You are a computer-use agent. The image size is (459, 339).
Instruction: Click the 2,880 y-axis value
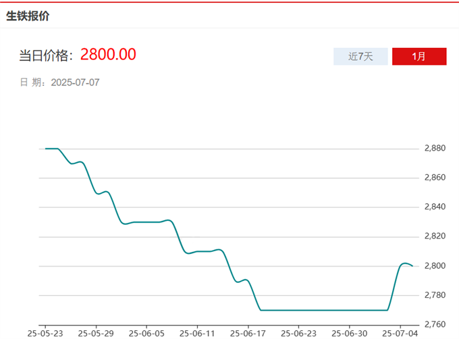coord(435,148)
